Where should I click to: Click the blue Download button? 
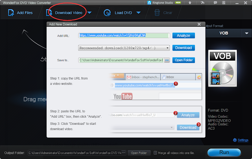(183, 48)
